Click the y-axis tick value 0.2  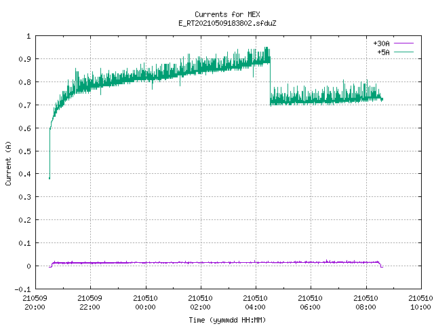point(24,220)
